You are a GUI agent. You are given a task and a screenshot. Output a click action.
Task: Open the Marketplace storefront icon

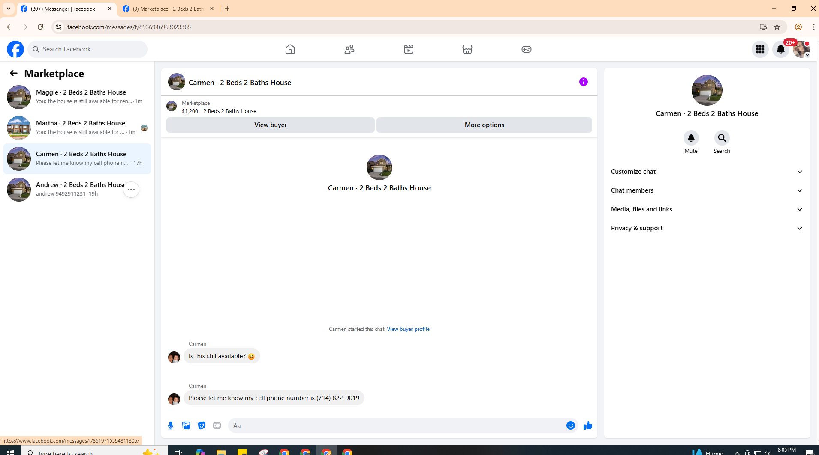(467, 49)
